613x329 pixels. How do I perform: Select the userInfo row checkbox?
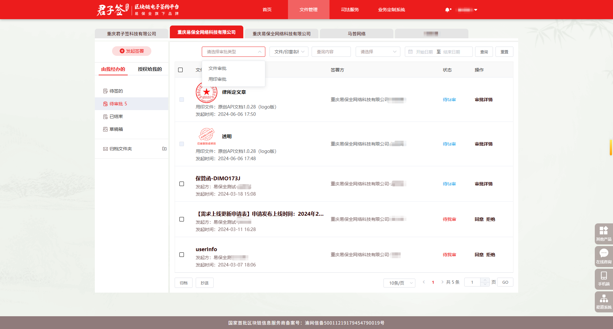[x=182, y=255]
